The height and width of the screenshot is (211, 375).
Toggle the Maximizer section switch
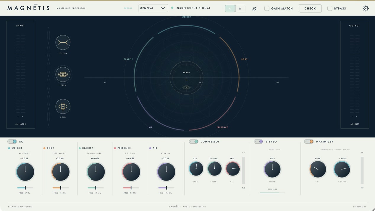pyautogui.click(x=309, y=142)
